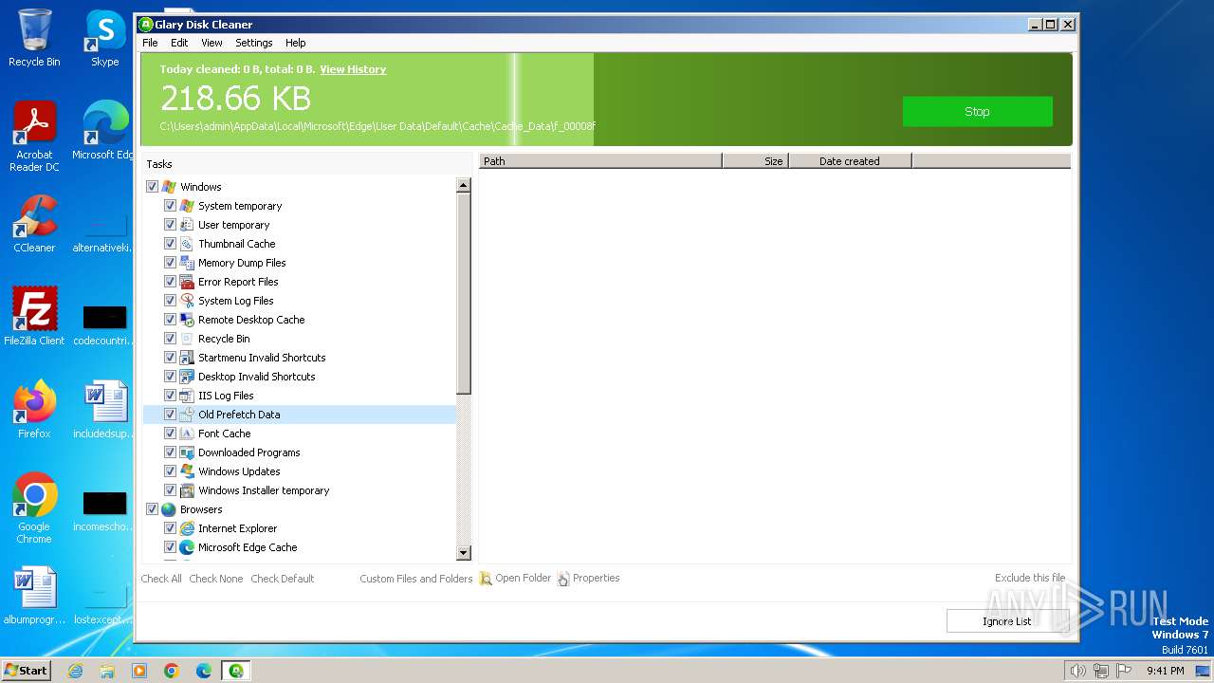
Task: Click Check Default link
Action: click(282, 579)
